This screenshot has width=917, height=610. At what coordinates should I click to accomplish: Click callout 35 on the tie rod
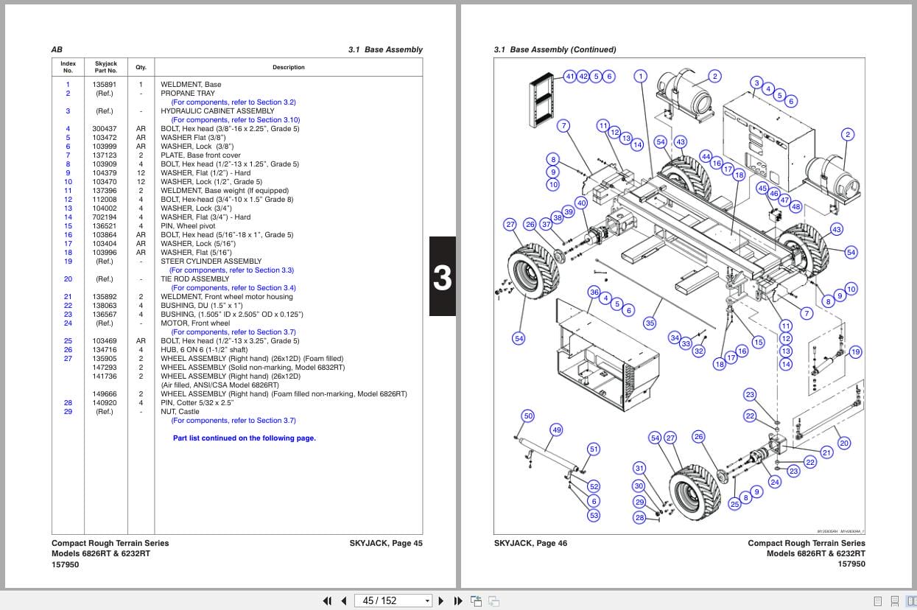tap(650, 323)
